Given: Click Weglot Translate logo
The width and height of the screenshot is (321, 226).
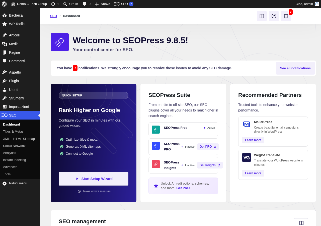Looking at the screenshot, I should 247,157.
